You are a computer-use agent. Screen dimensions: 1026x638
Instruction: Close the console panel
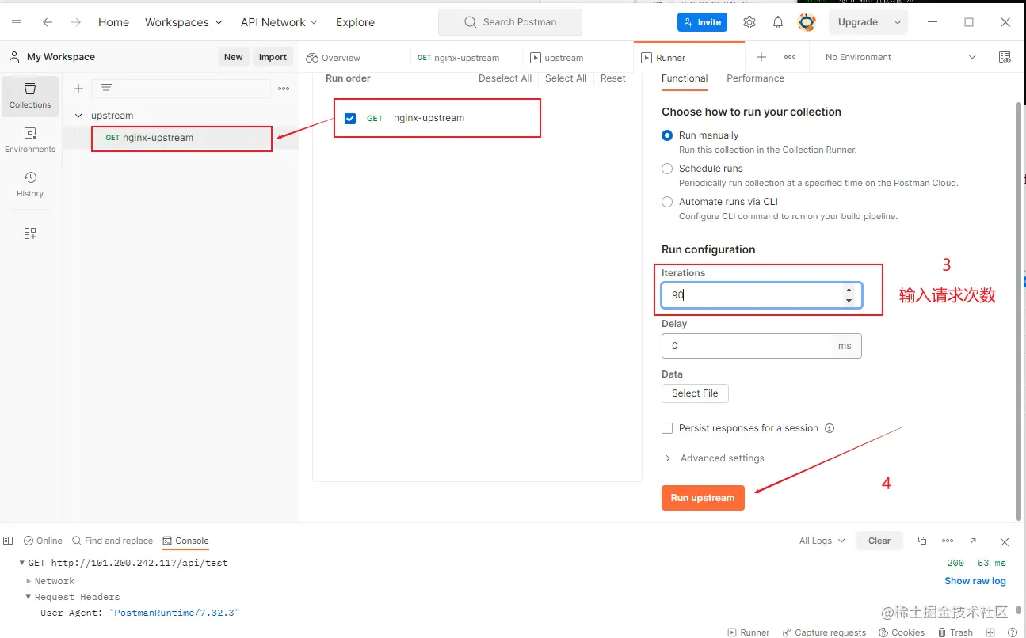click(1005, 541)
